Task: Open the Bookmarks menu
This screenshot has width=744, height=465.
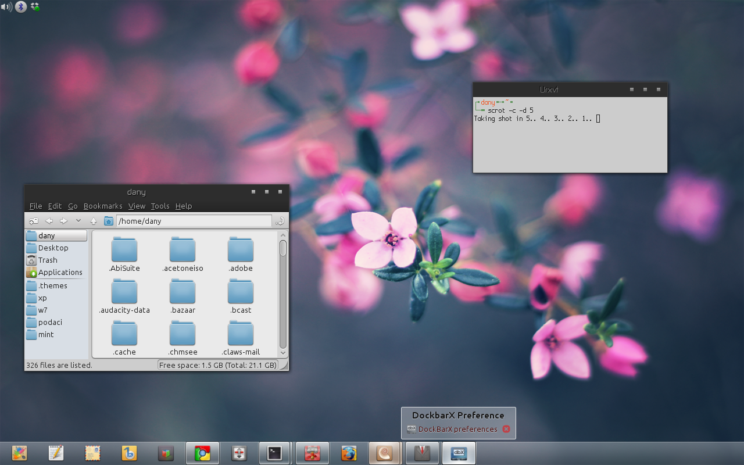Action: pos(103,206)
